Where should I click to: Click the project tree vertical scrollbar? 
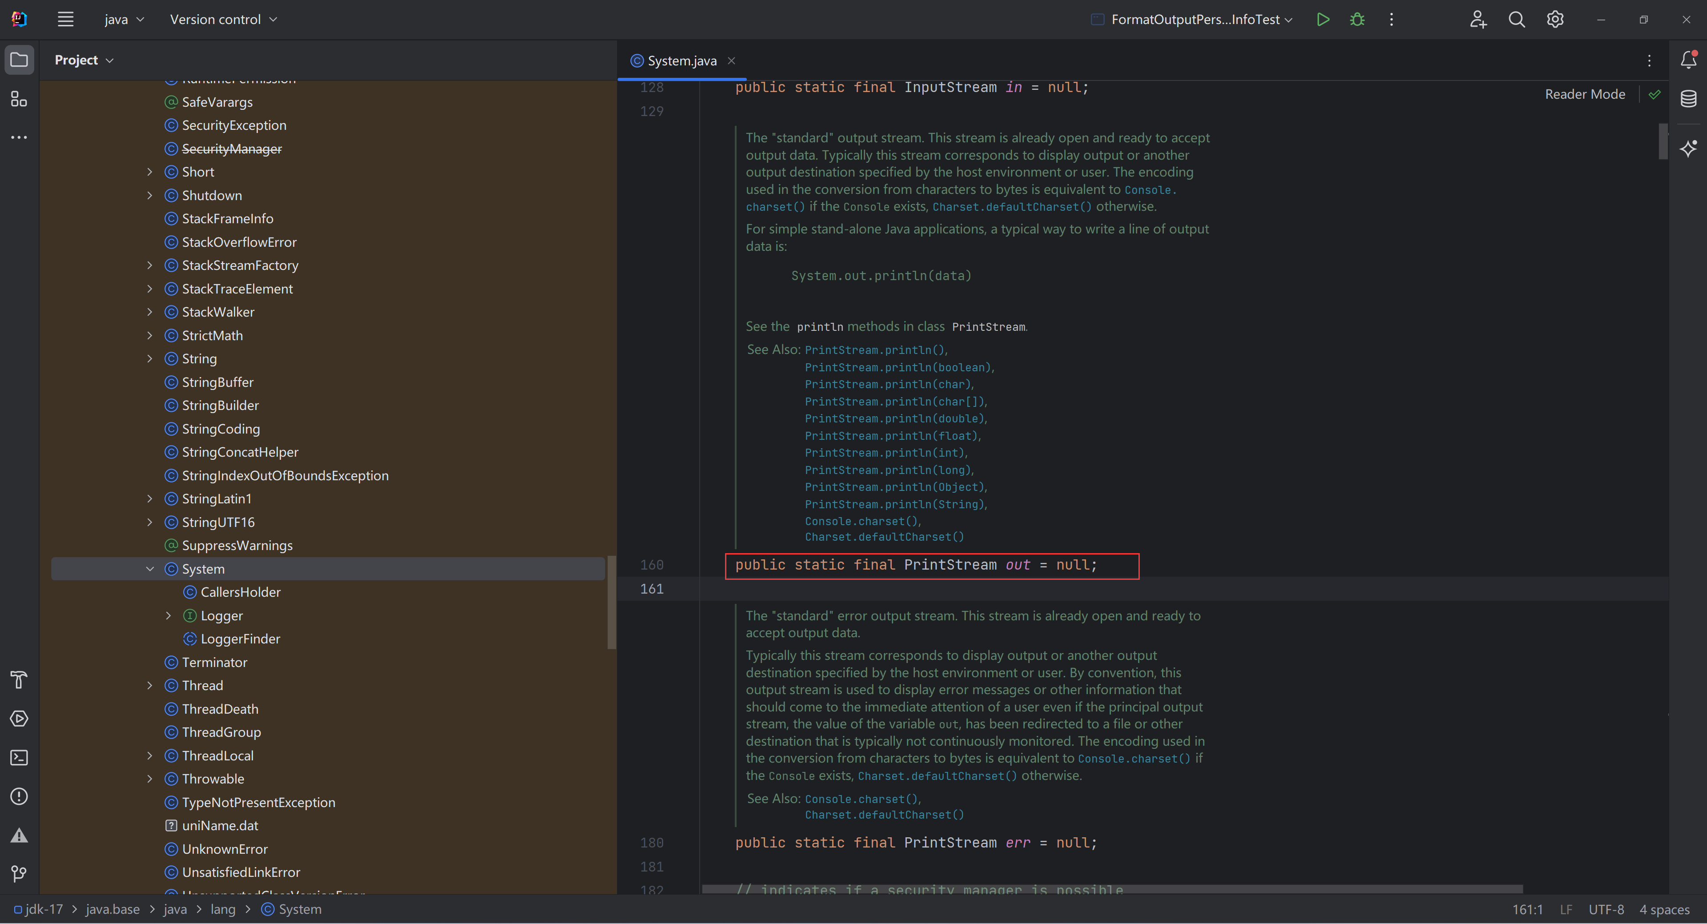click(612, 602)
